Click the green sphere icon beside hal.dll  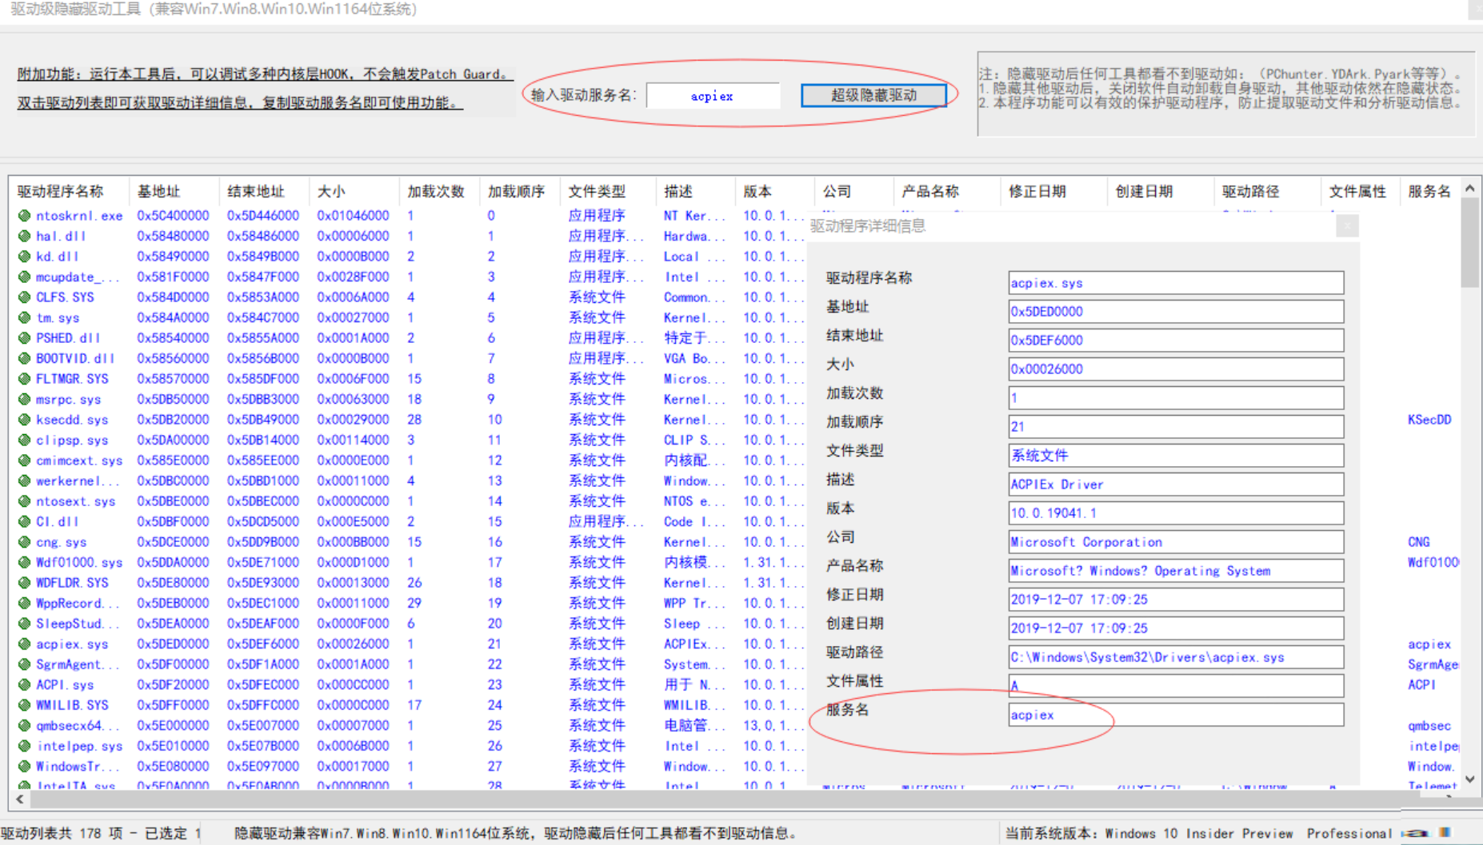tap(23, 236)
